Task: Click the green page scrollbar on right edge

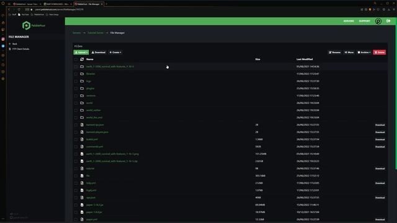Action: 396,94
